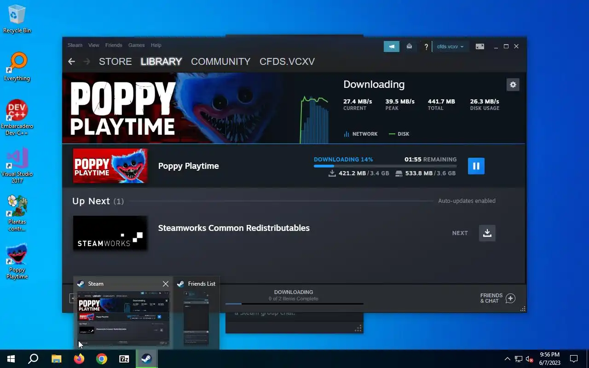Select the Visual Studio 2017 shortcut
The image size is (589, 368).
(x=17, y=166)
